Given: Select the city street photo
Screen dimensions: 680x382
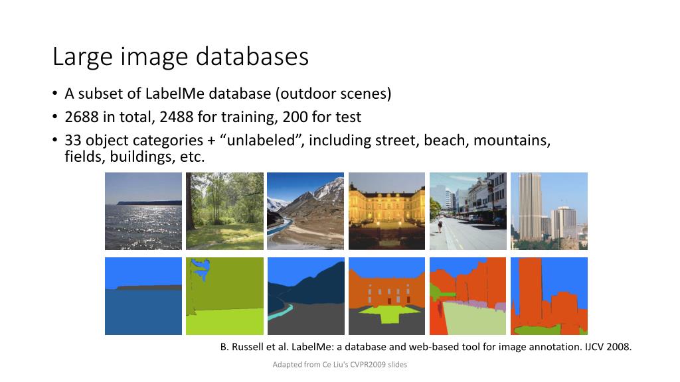Looking at the screenshot, I should pos(468,211).
